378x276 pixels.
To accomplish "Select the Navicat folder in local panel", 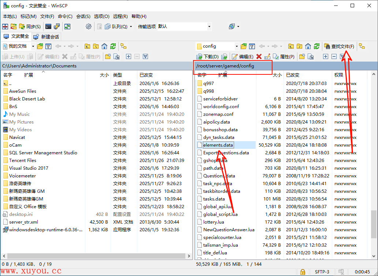I will point(17,137).
